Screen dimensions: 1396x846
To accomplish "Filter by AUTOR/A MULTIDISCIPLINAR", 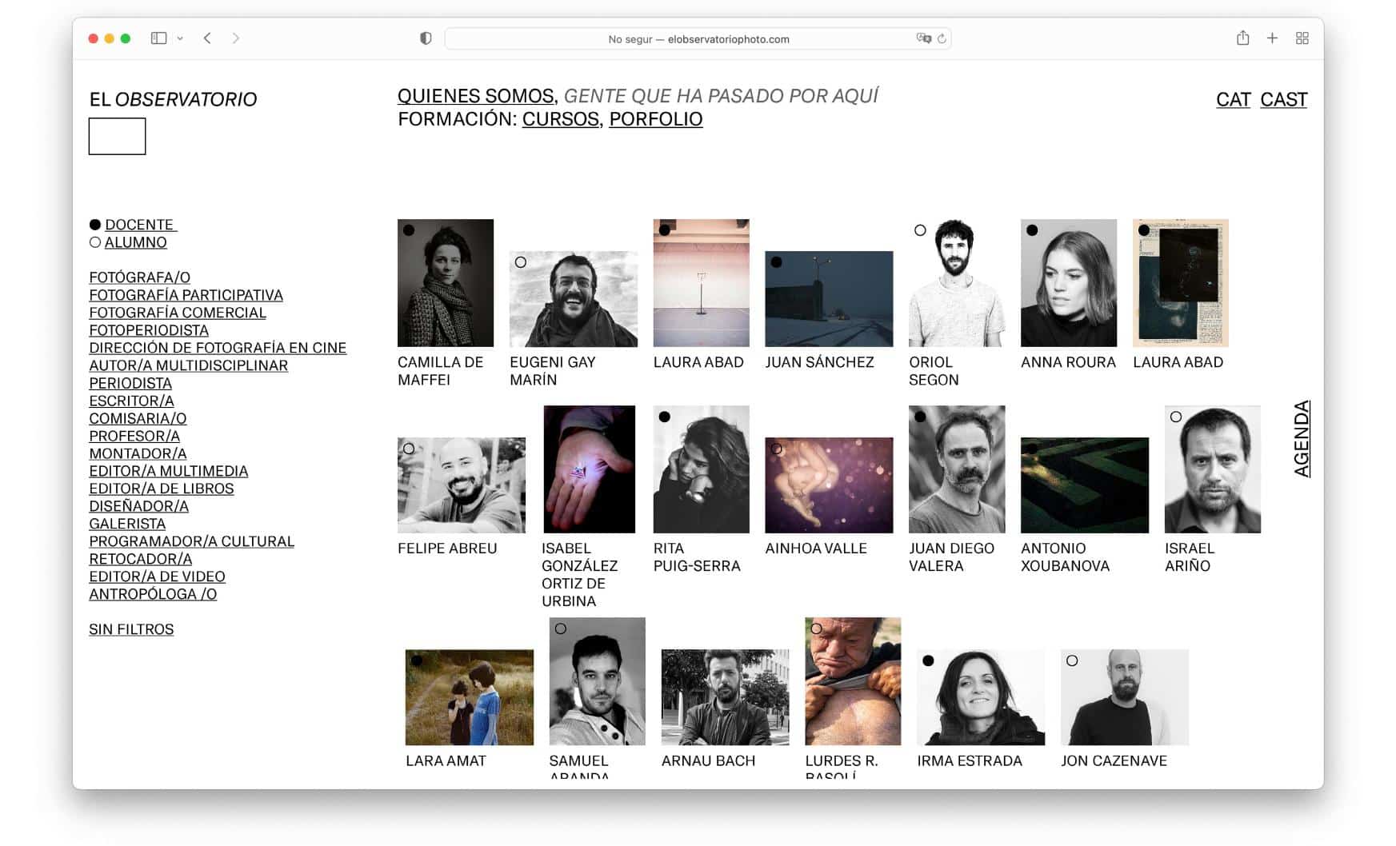I will [x=188, y=365].
